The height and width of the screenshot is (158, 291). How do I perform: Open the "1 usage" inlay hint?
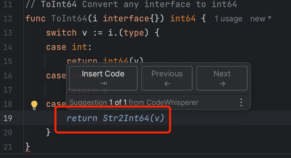pyautogui.click(x=228, y=19)
